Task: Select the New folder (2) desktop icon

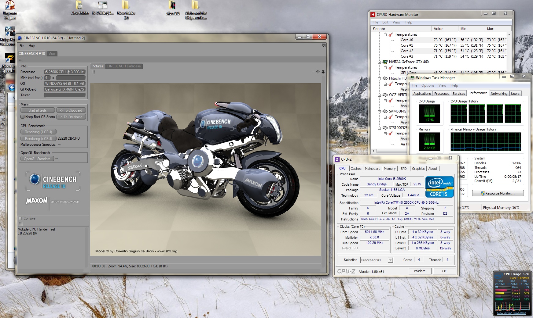Action: [126, 10]
